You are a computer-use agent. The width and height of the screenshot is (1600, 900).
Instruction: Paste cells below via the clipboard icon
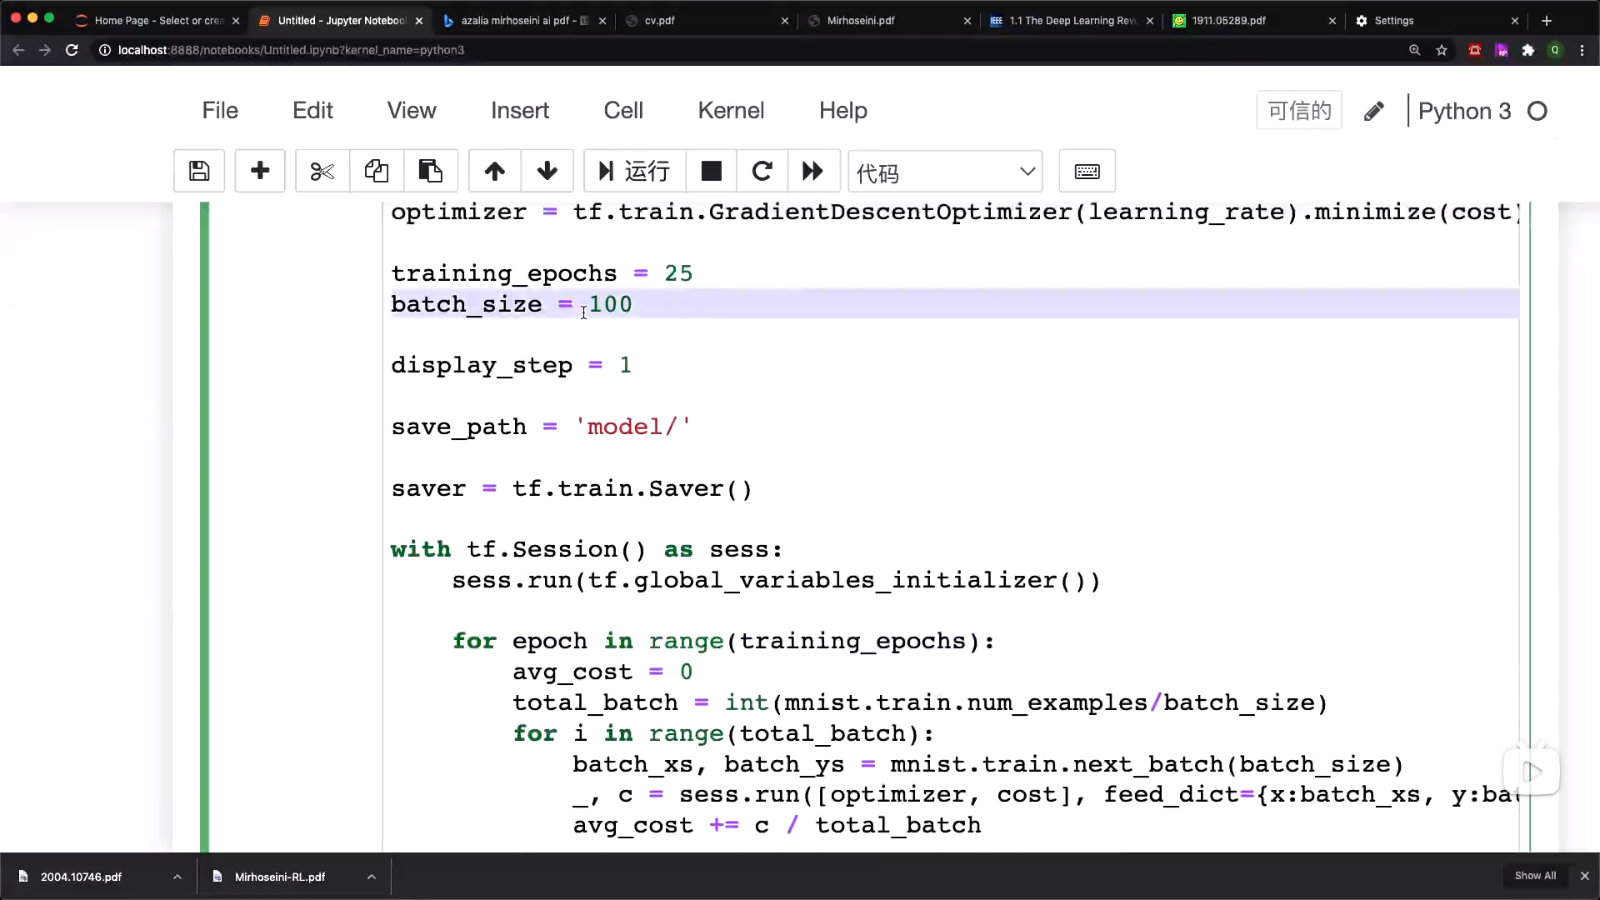430,172
